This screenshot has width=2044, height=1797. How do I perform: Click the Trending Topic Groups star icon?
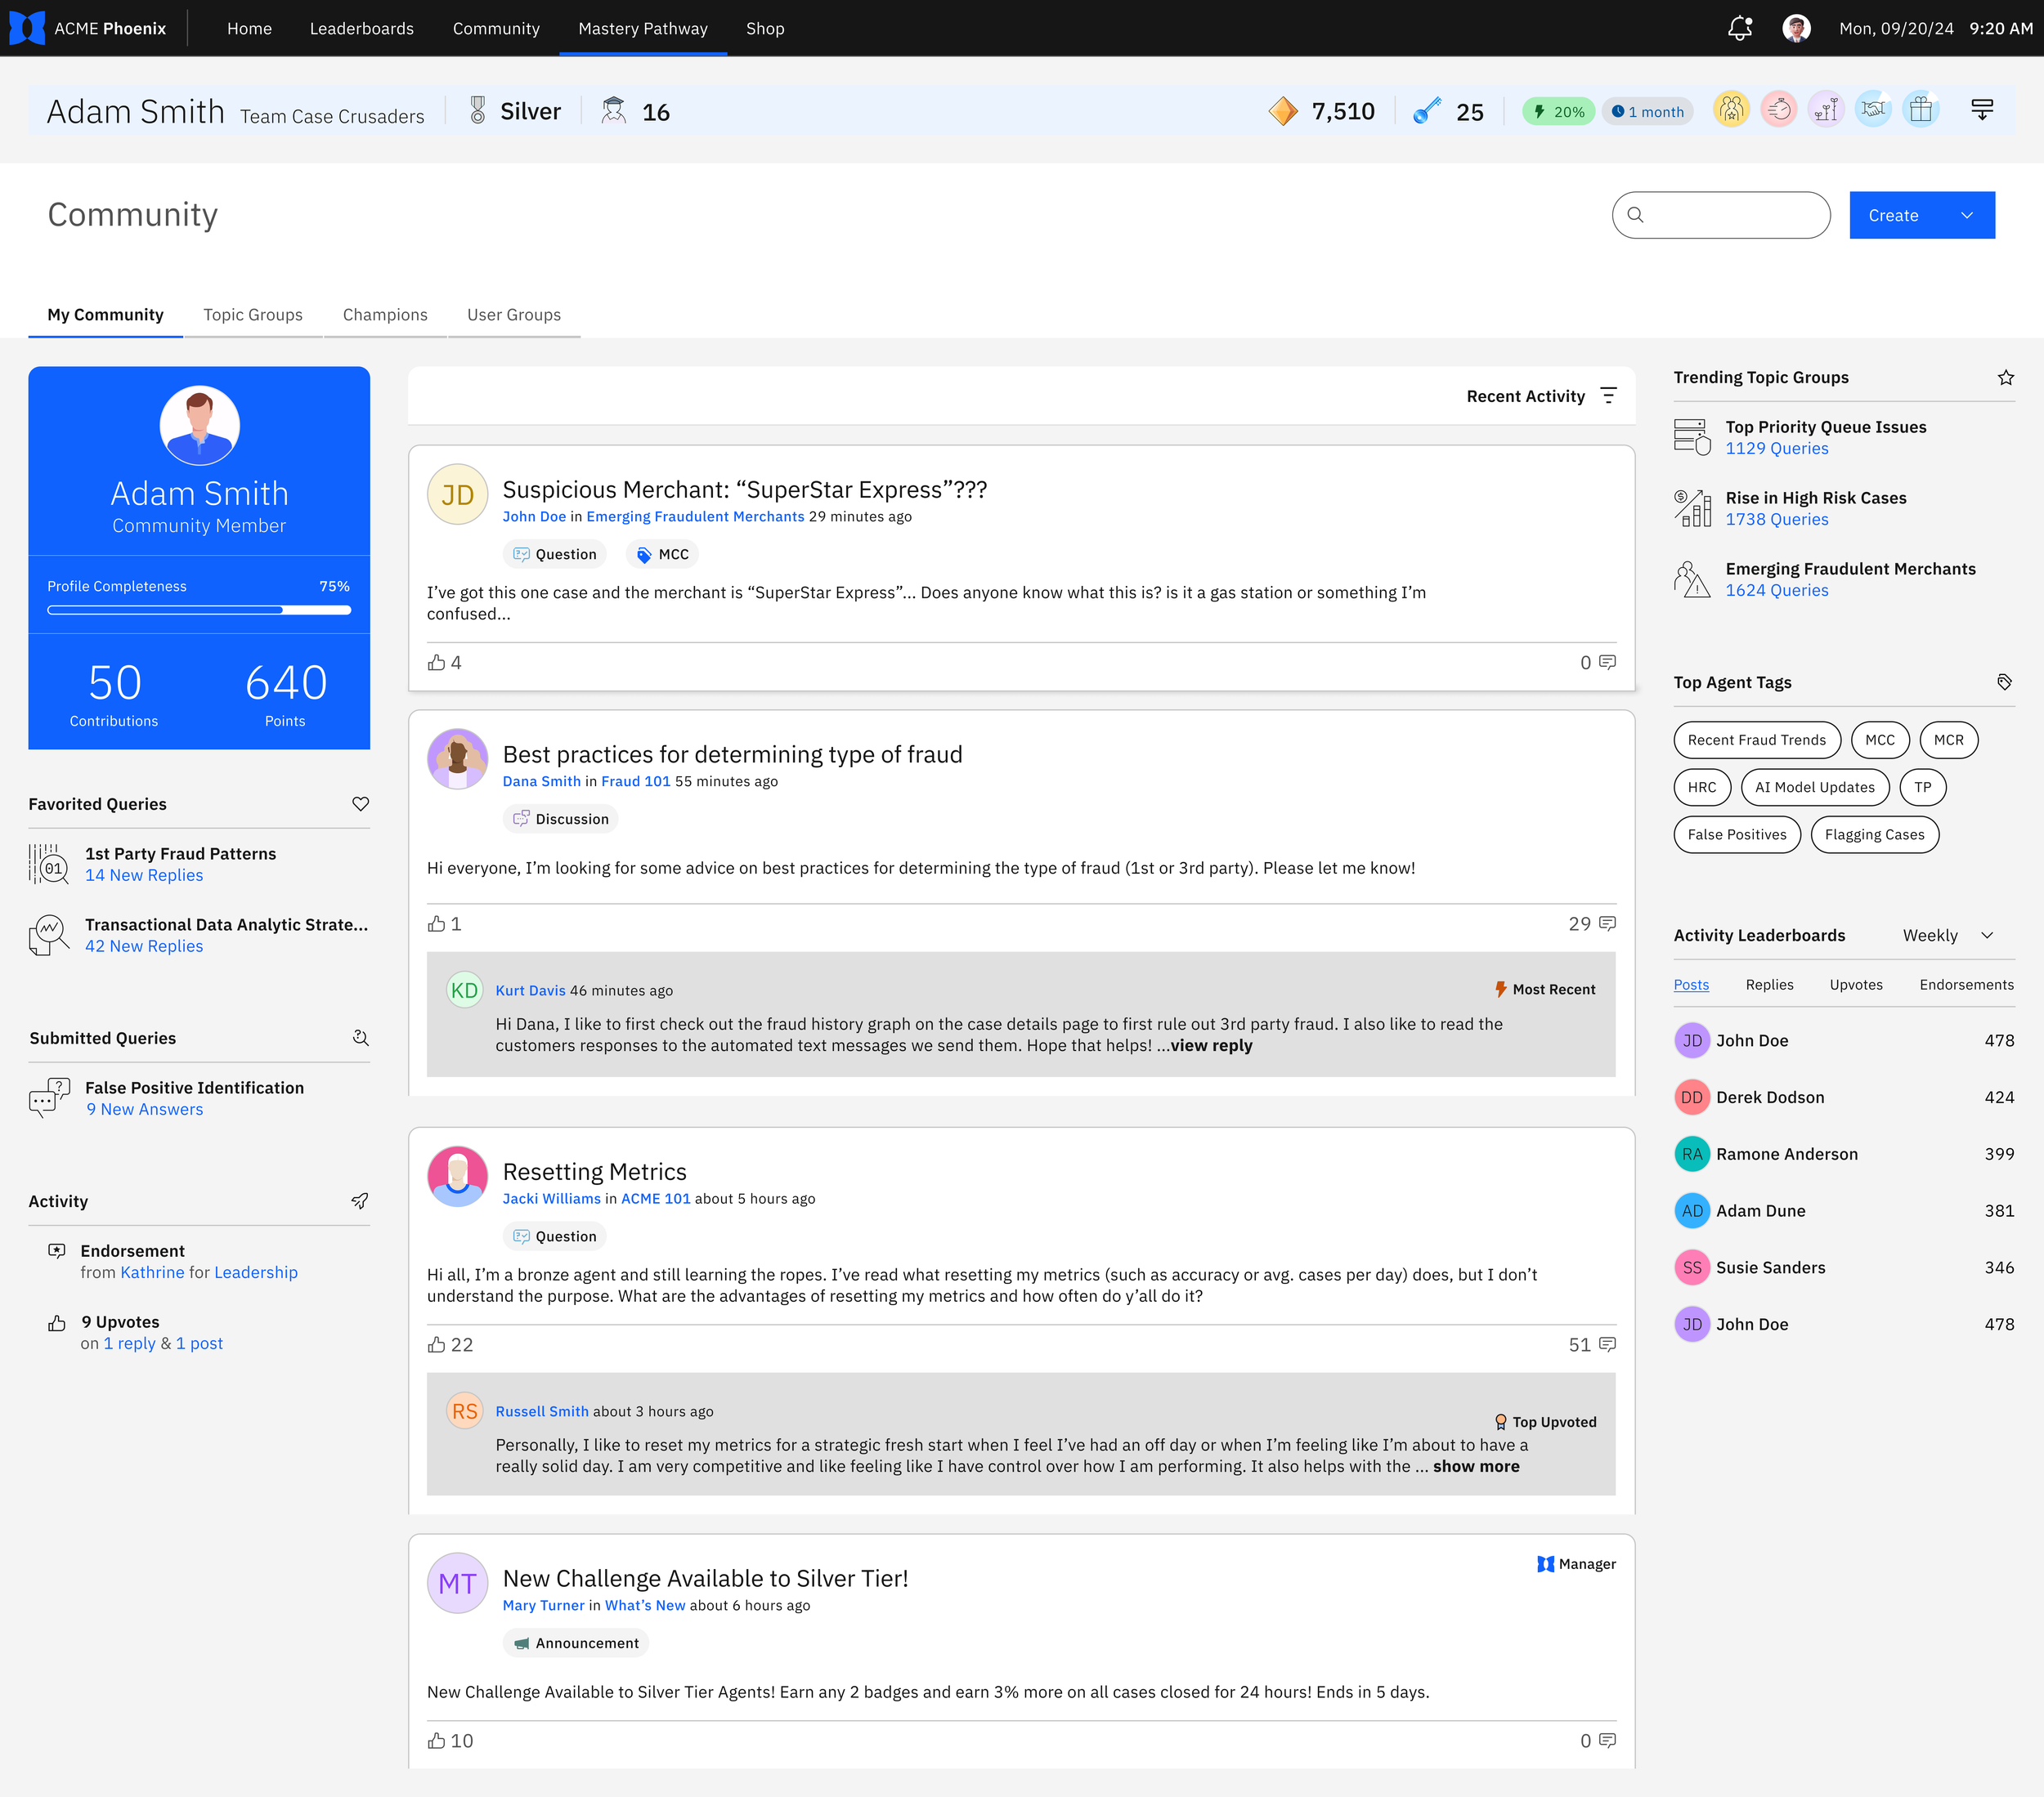[2005, 377]
